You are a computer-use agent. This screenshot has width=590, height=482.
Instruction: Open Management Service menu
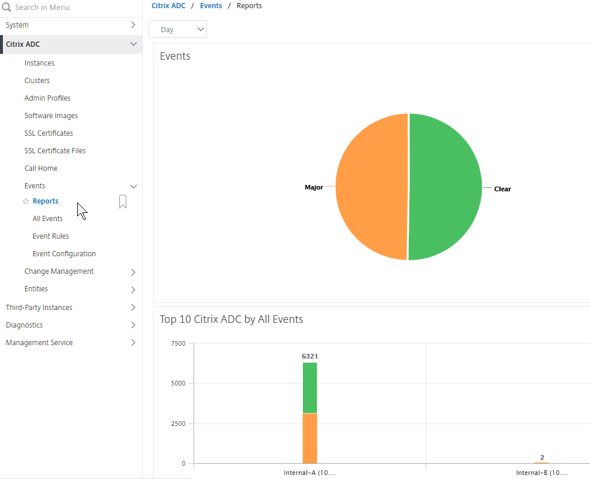point(40,343)
